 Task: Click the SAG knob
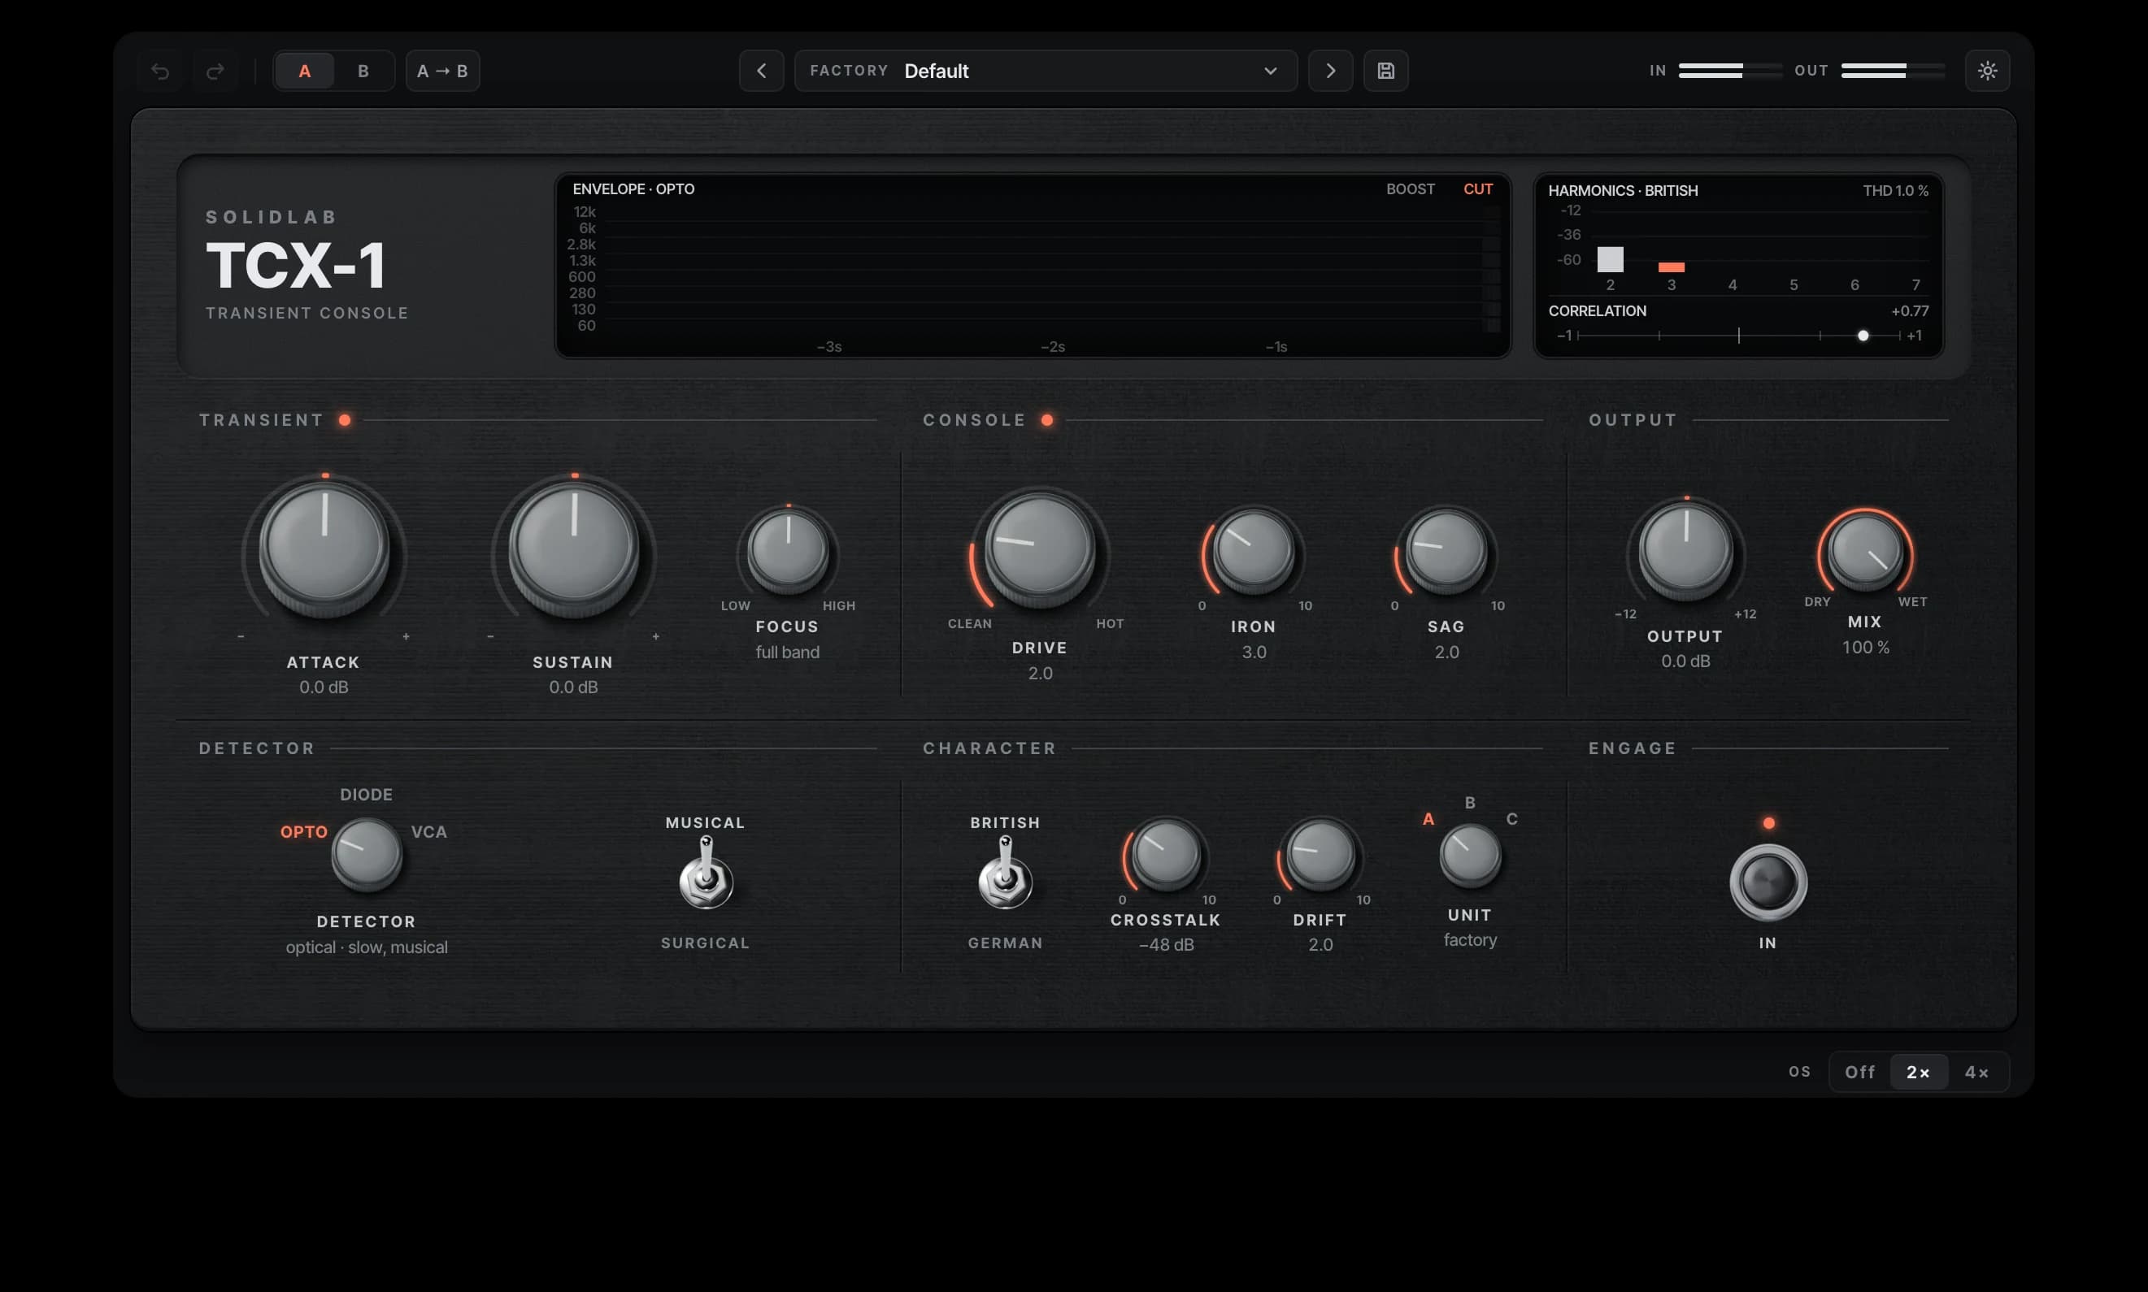[1446, 550]
